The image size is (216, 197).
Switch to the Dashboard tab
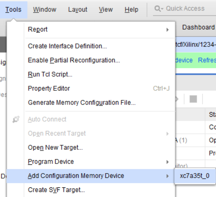pyautogui.click(x=198, y=27)
